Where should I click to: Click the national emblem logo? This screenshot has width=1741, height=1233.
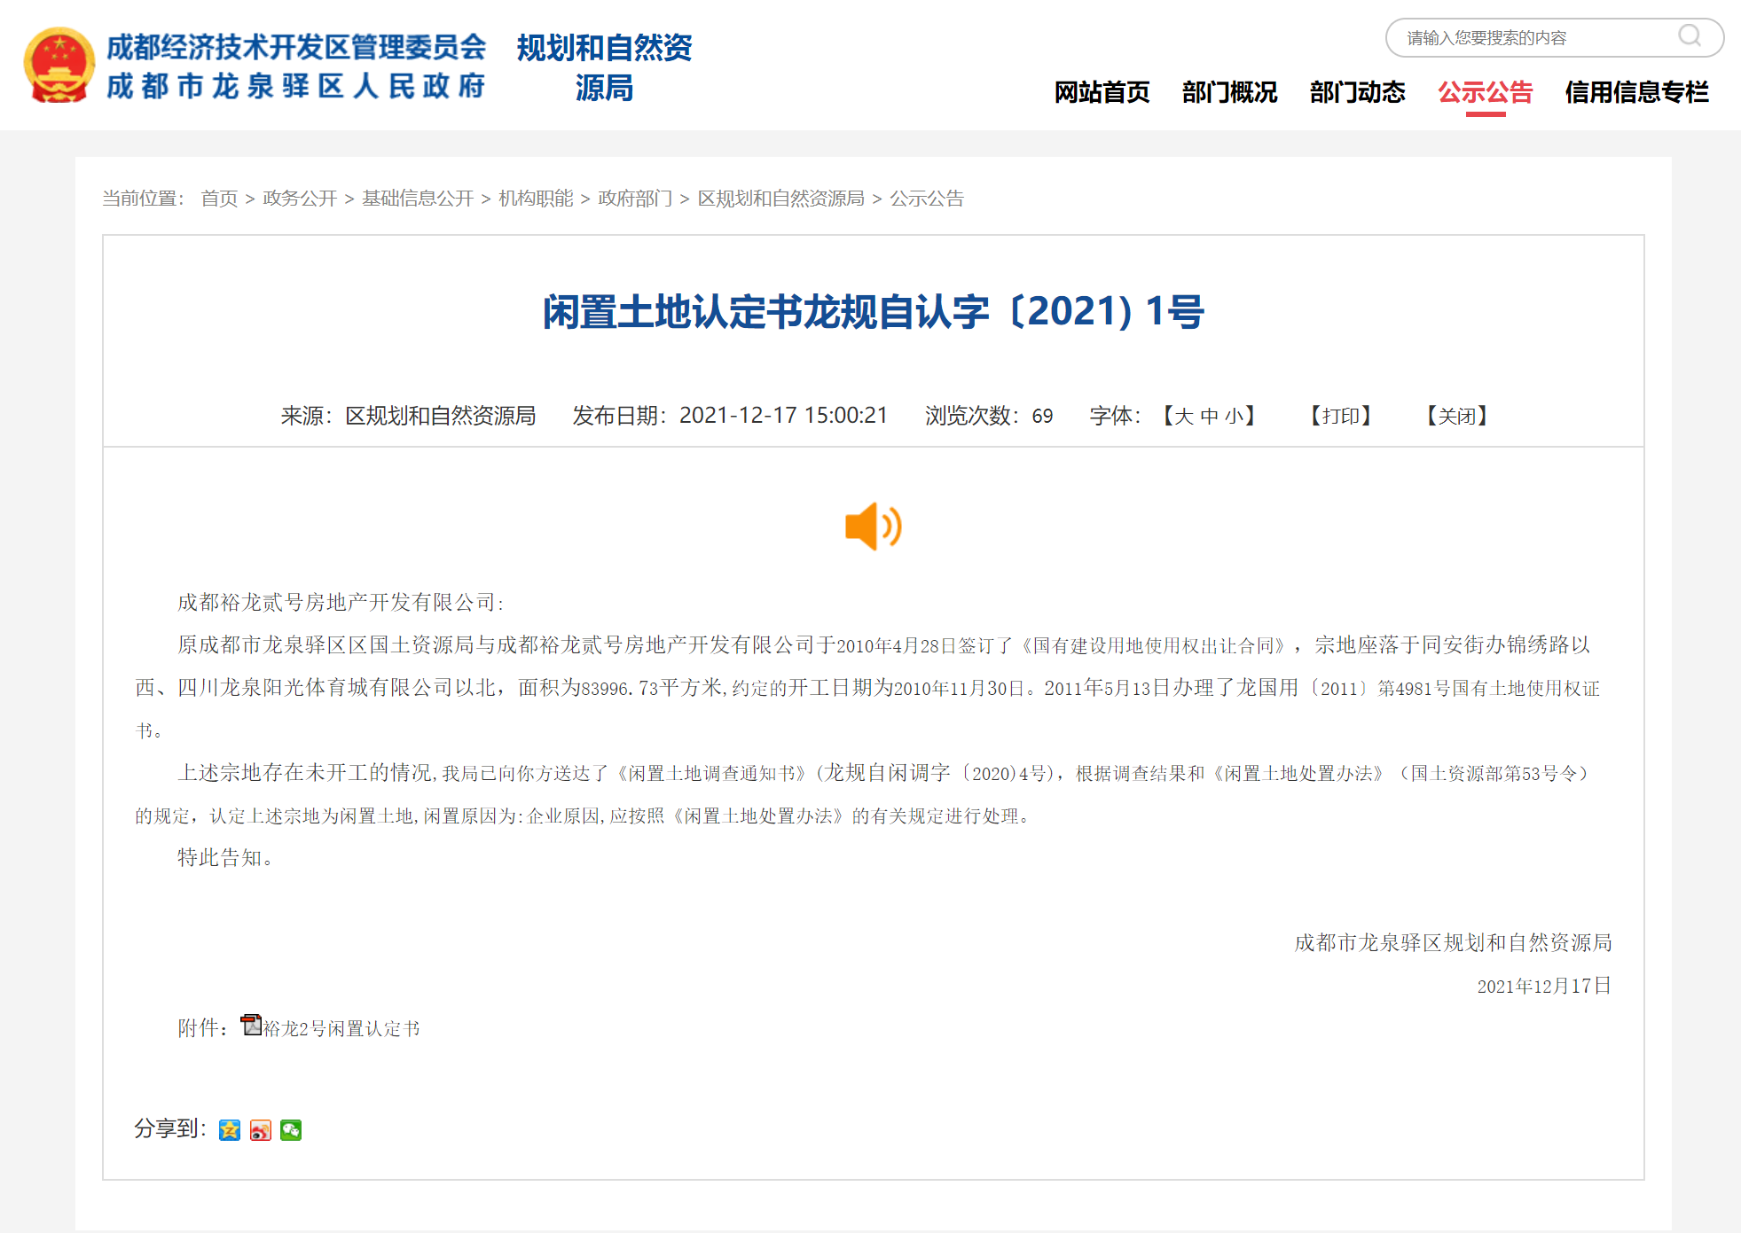[x=59, y=66]
